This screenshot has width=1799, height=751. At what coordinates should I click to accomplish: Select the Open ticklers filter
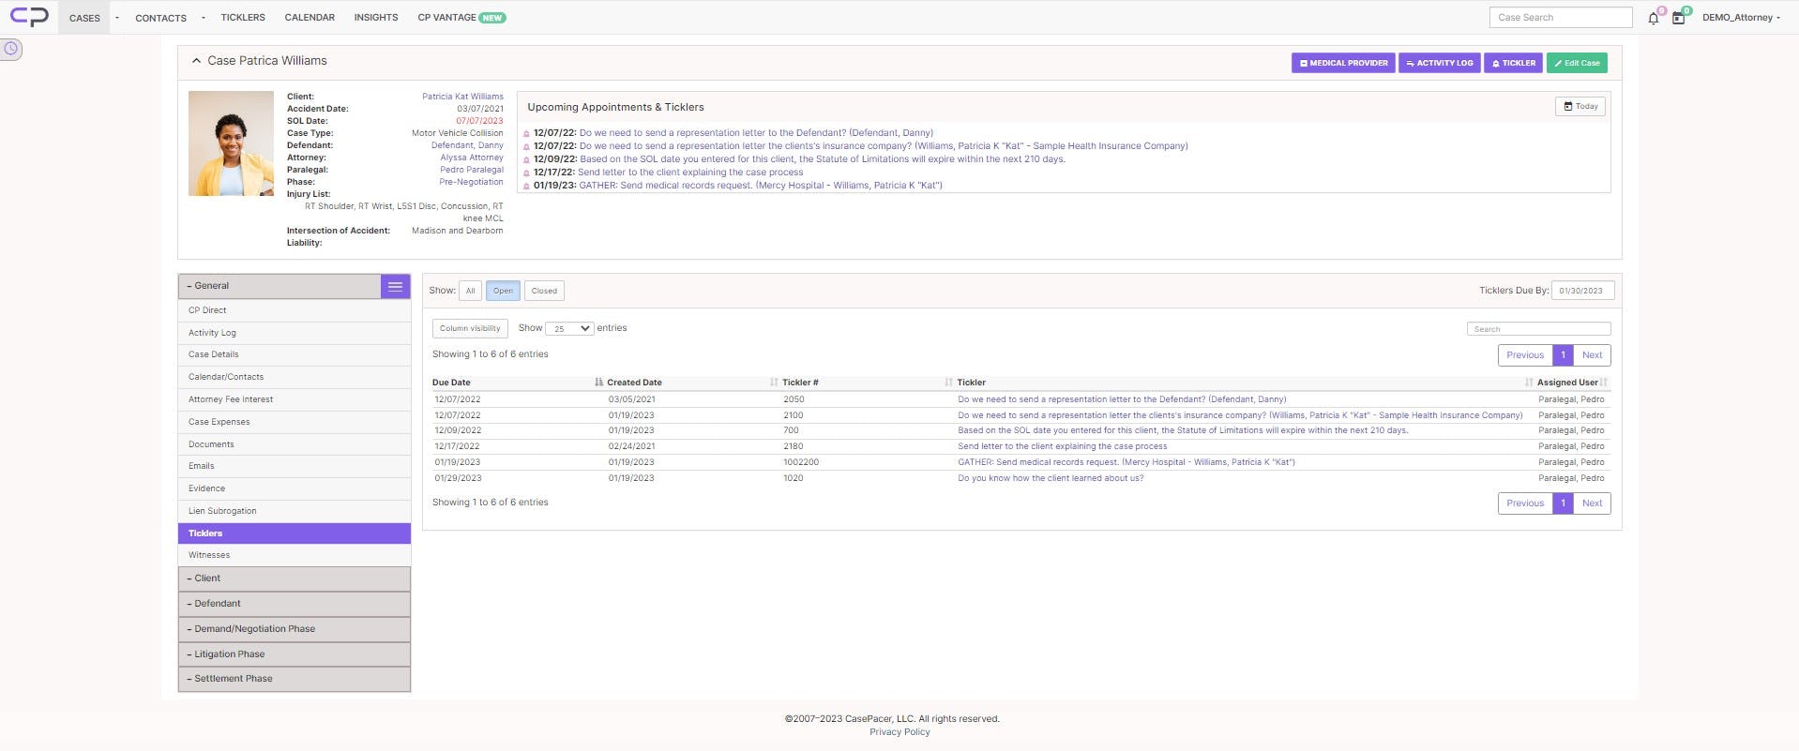pos(503,291)
